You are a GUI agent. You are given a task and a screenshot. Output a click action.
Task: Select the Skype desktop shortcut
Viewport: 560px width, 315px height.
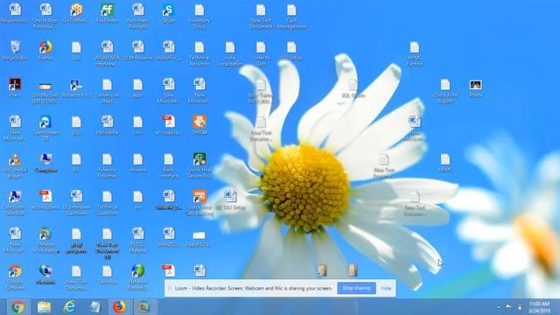[x=168, y=14]
